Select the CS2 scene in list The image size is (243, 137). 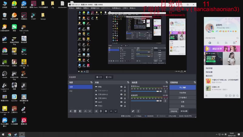(71, 91)
